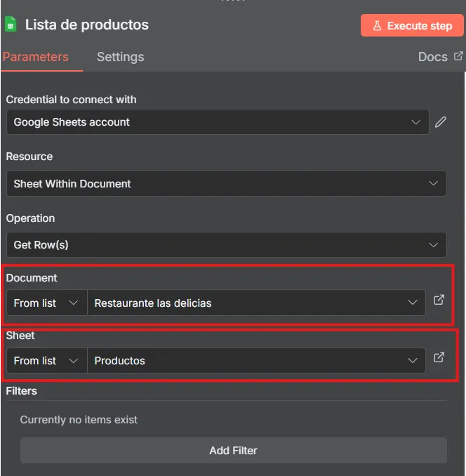The width and height of the screenshot is (466, 476).
Task: Open the Resource dropdown showing Sheet Within Document
Action: pos(226,184)
